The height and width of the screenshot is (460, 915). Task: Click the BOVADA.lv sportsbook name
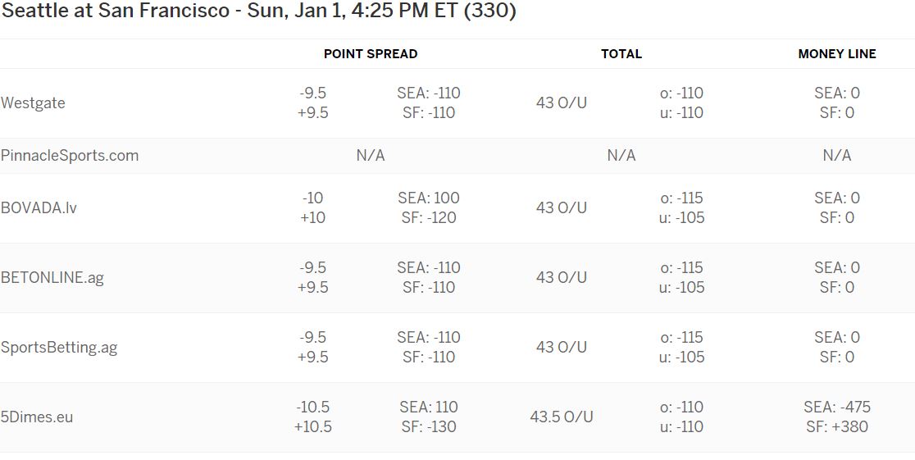point(39,207)
